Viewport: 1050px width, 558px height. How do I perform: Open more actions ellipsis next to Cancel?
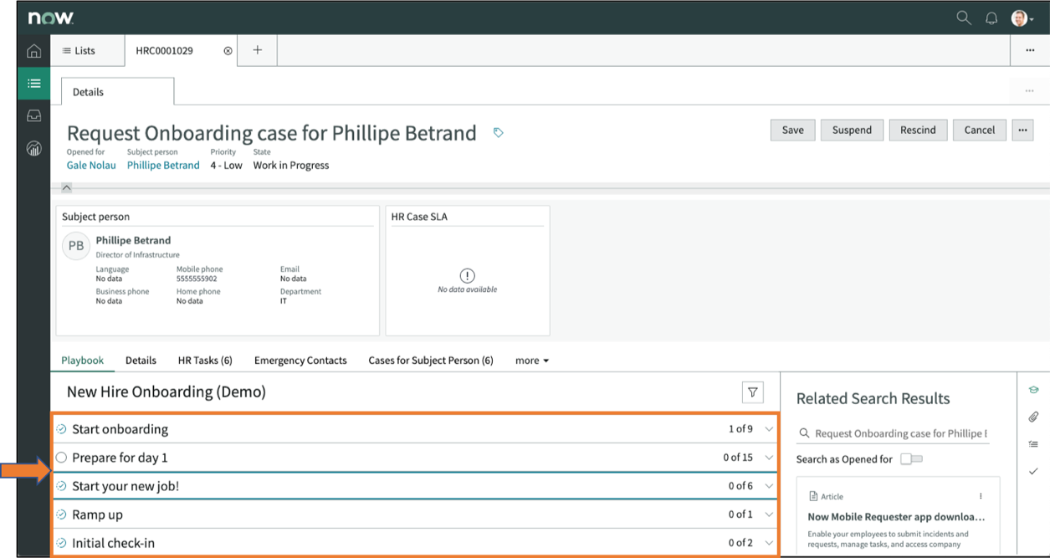[1022, 130]
